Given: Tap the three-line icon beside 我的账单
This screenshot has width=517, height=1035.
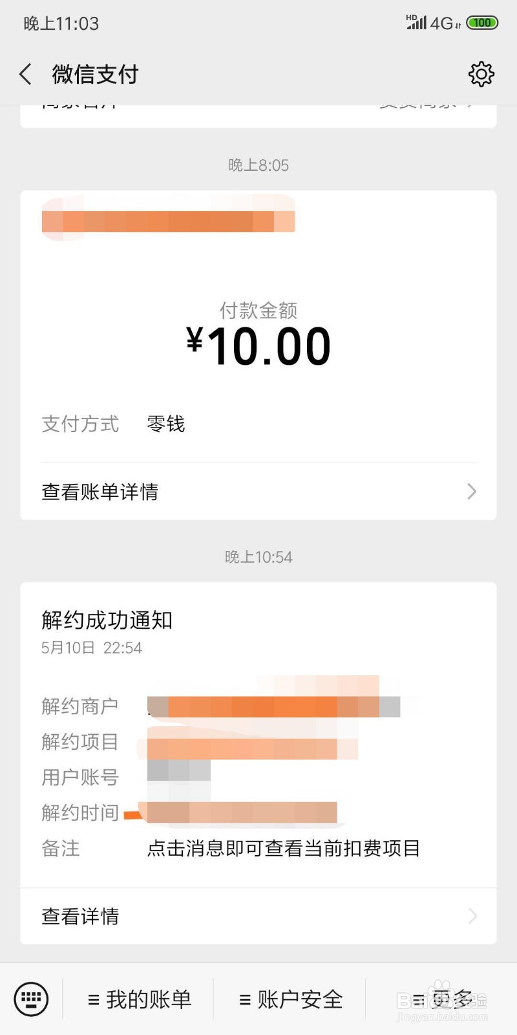Looking at the screenshot, I should 94,1000.
